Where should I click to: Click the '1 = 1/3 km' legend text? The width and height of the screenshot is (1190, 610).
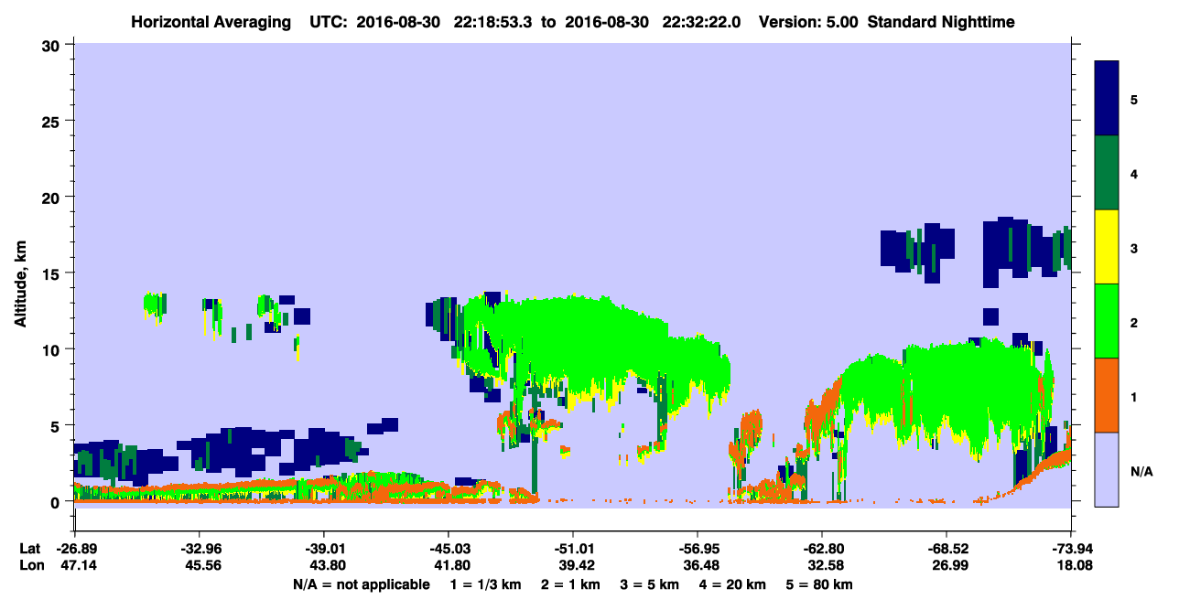click(484, 584)
